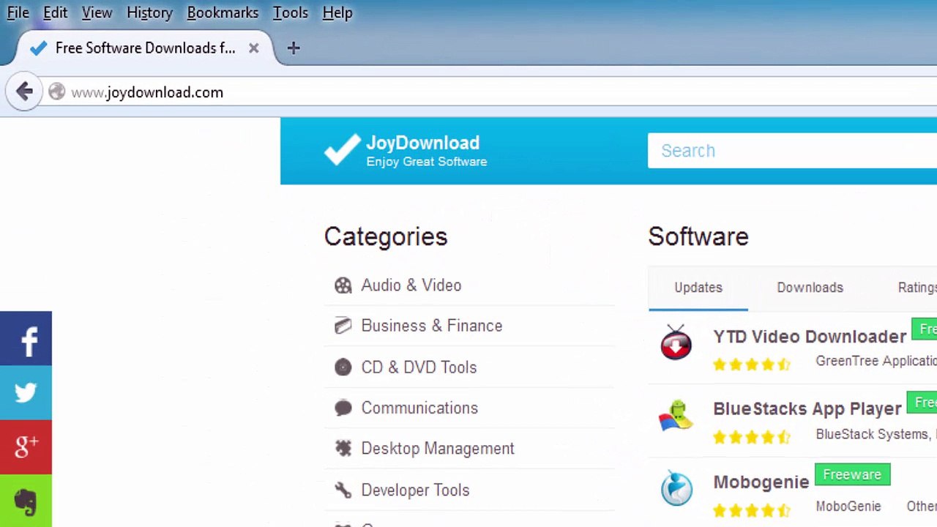This screenshot has height=527, width=937.
Task: Click the CD & DVD Tools disc icon
Action: coord(343,367)
